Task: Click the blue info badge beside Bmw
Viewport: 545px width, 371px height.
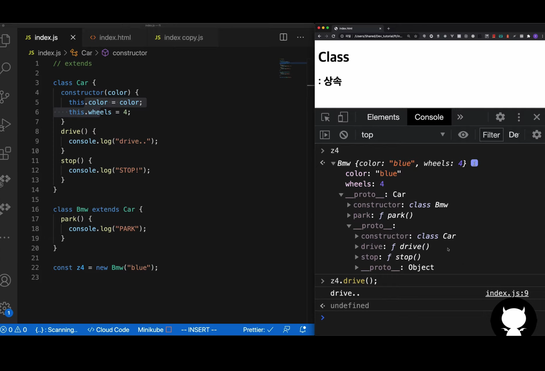Action: (474, 163)
